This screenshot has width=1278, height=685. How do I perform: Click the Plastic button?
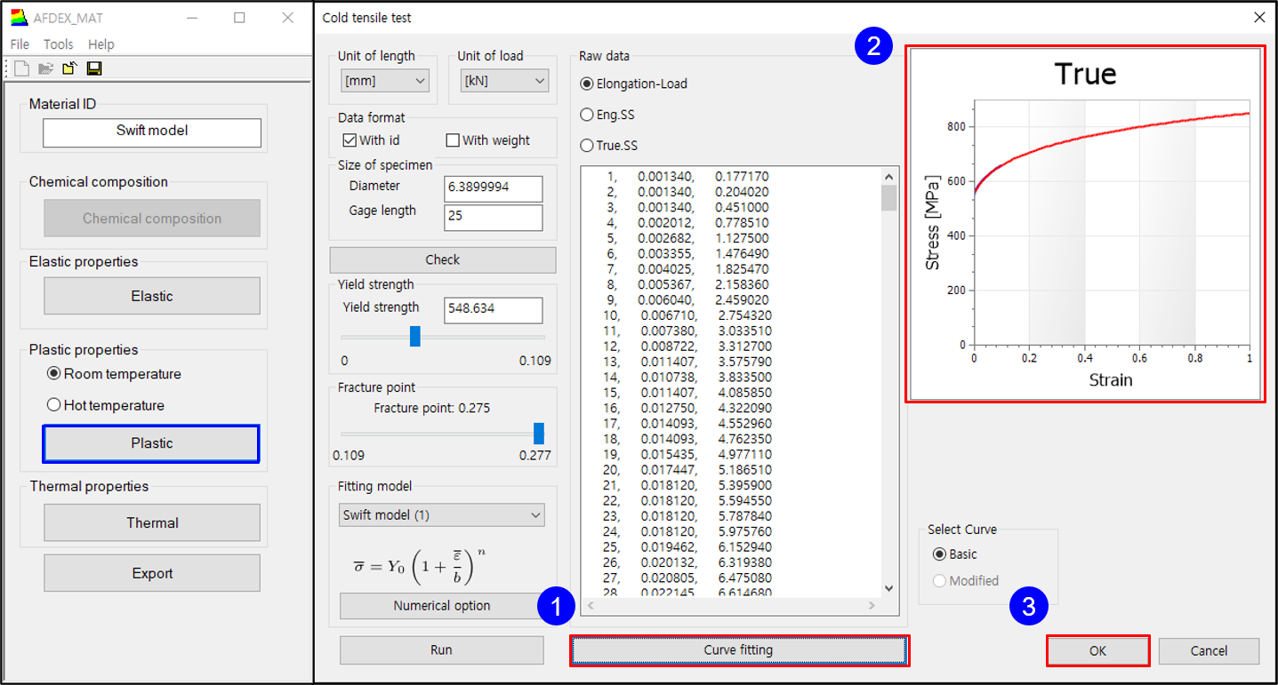coord(151,443)
